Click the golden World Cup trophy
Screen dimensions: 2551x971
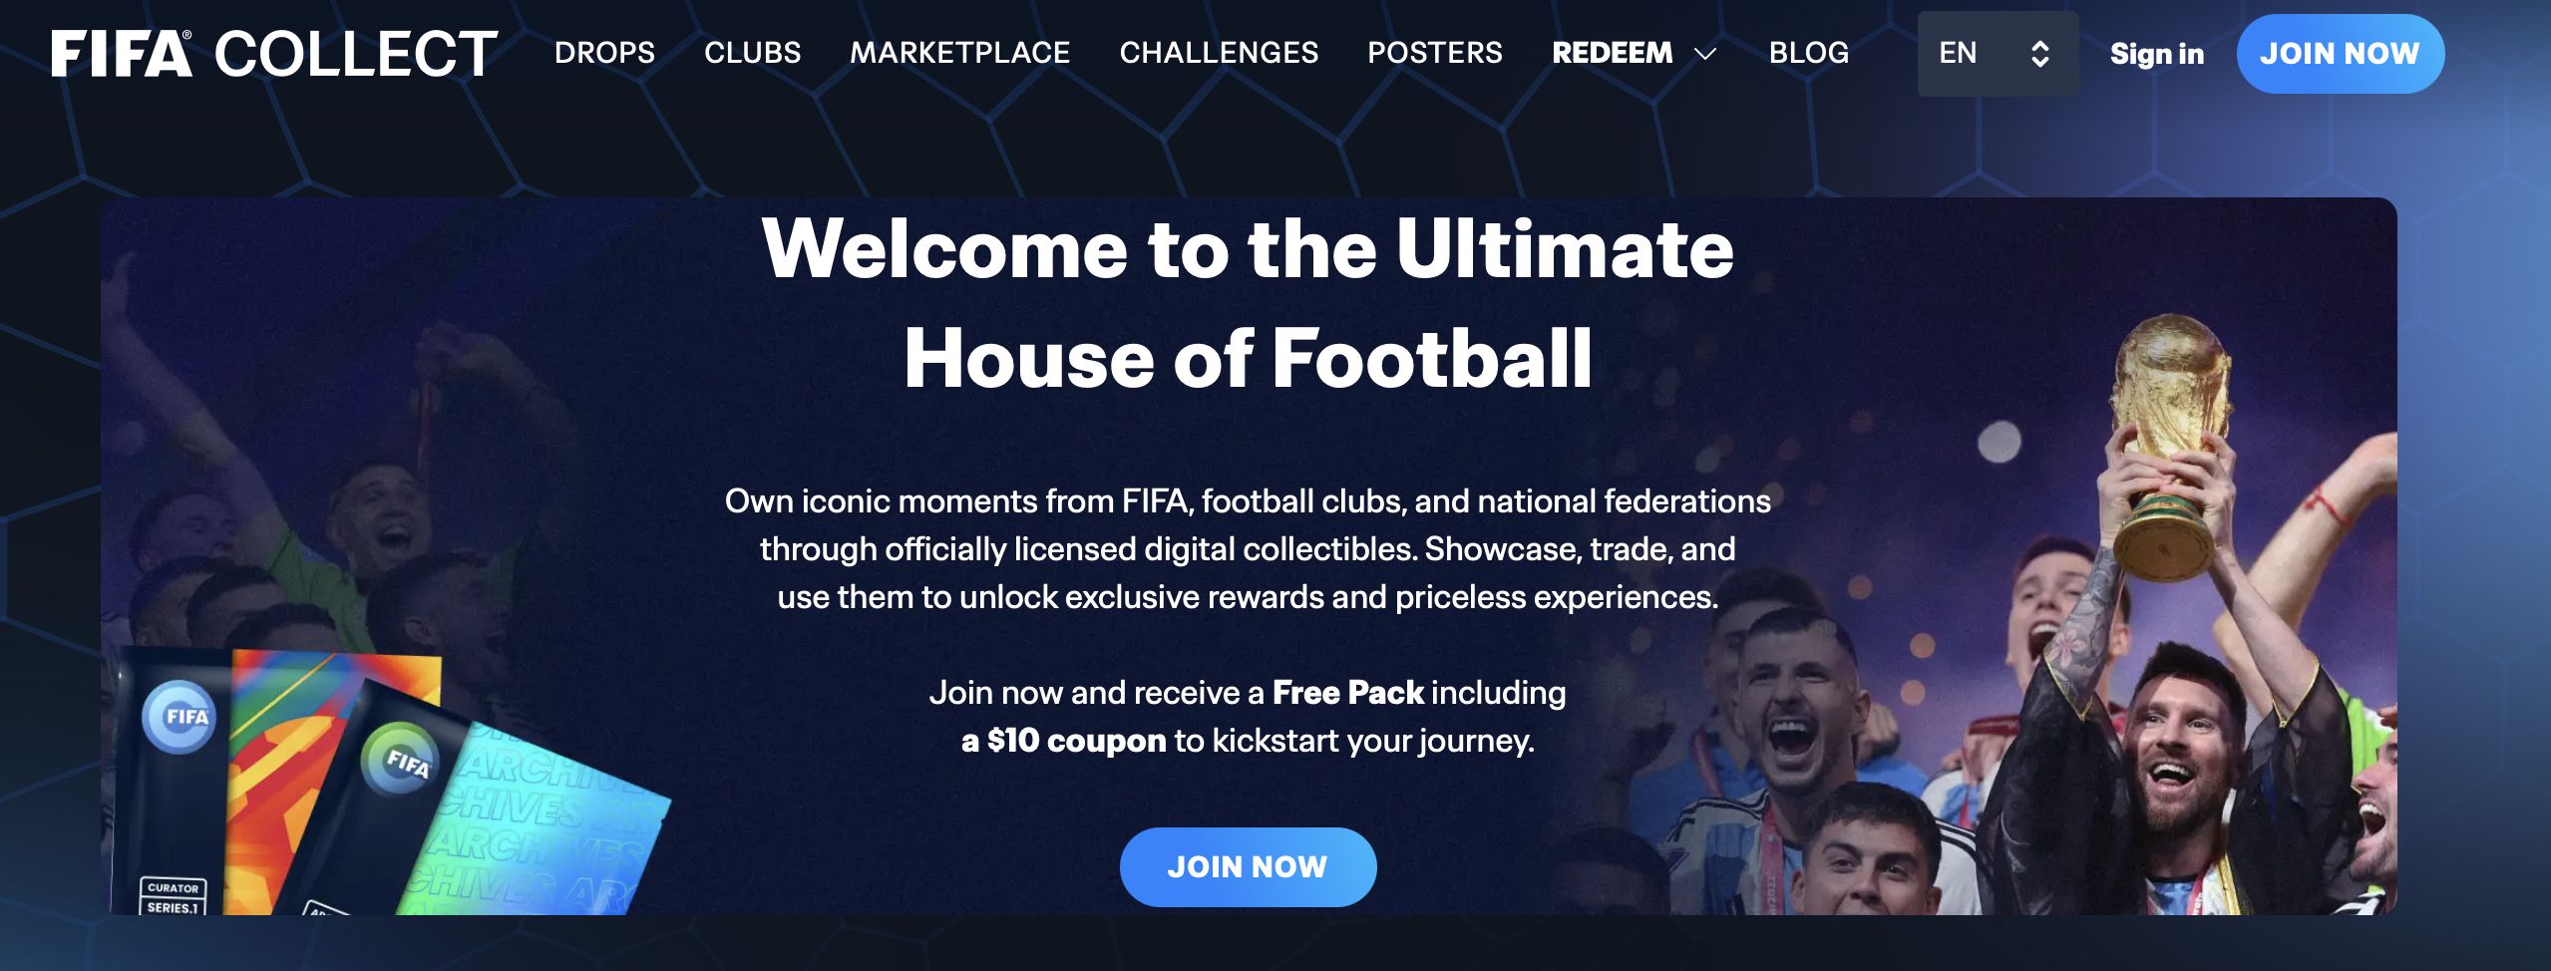pyautogui.click(x=2168, y=439)
